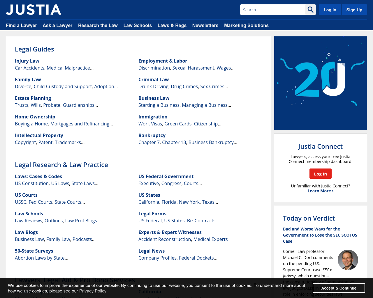Open Intellectual Property guide
This screenshot has height=298, width=373.
[x=39, y=135]
